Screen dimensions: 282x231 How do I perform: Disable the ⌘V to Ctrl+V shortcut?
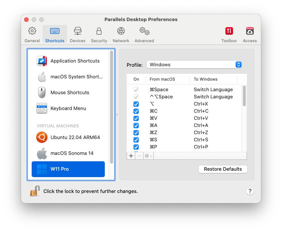(136, 118)
